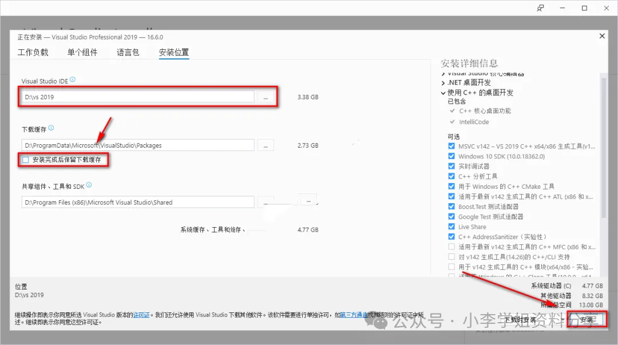618x345 pixels.
Task: Click the 位置 D:\vs 2019 summary
Action: click(30, 291)
